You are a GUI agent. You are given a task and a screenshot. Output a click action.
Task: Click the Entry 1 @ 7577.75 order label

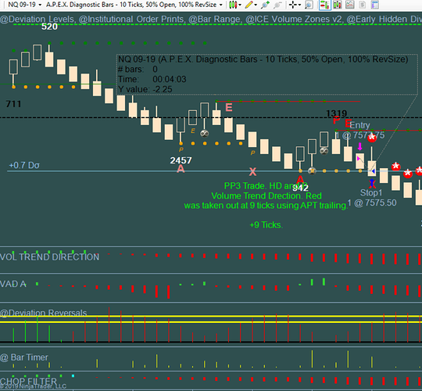click(360, 131)
